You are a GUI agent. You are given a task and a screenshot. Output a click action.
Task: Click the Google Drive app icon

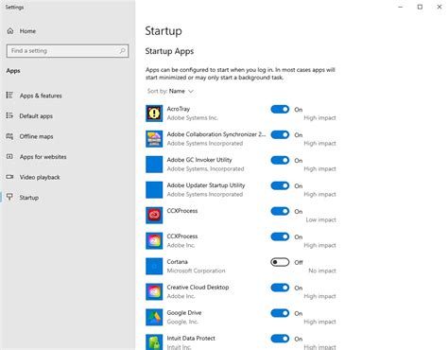coord(154,317)
